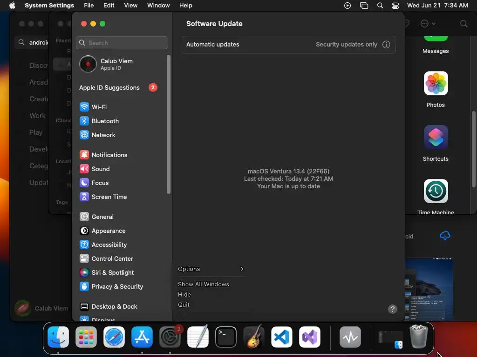Click the minimized window in Dock
The height and width of the screenshot is (357, 477).
coord(391,339)
